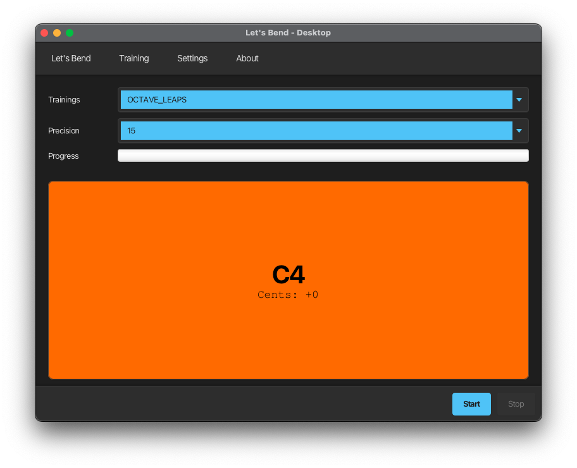Click the 'Cents: +0' readout
577x468 pixels.
288,295
